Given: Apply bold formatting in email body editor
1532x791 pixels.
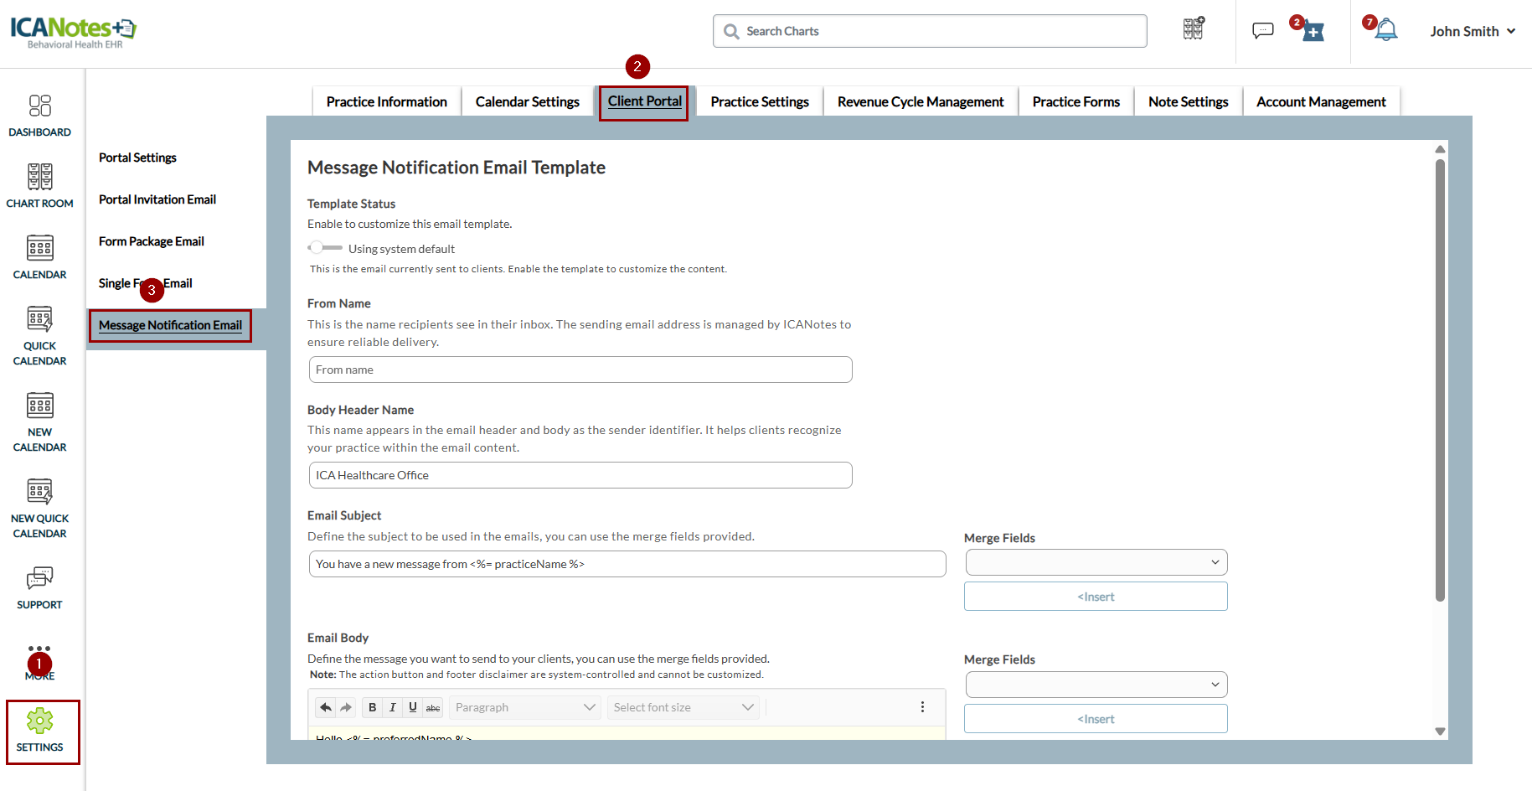Looking at the screenshot, I should point(372,707).
